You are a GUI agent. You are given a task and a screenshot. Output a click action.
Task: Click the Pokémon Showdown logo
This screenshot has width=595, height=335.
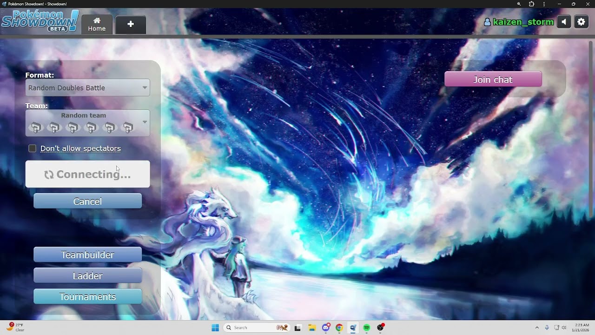(x=40, y=21)
